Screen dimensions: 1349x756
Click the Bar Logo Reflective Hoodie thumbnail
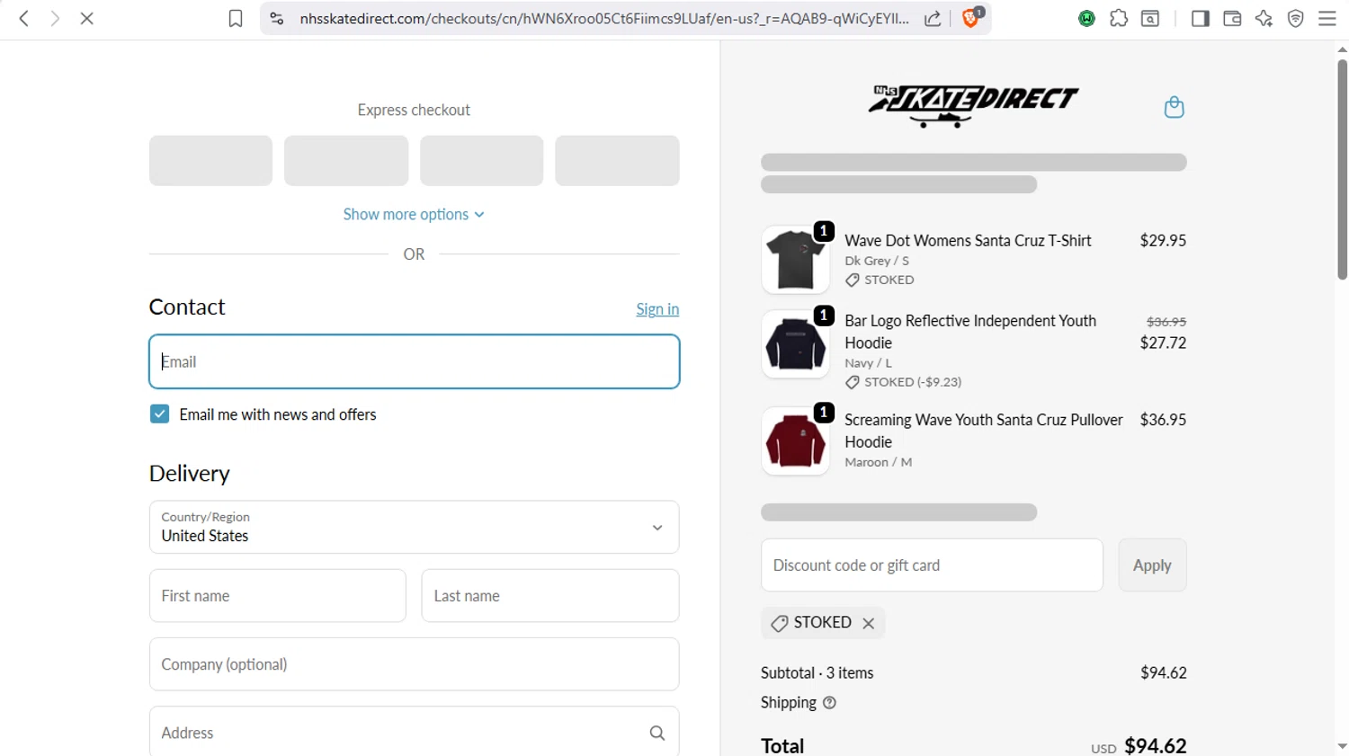click(795, 344)
